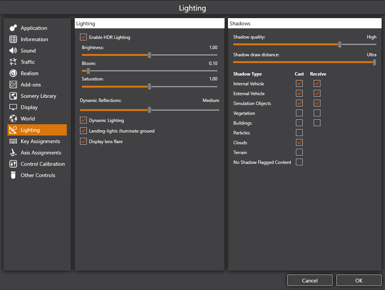Open the World globe icon

click(13, 119)
